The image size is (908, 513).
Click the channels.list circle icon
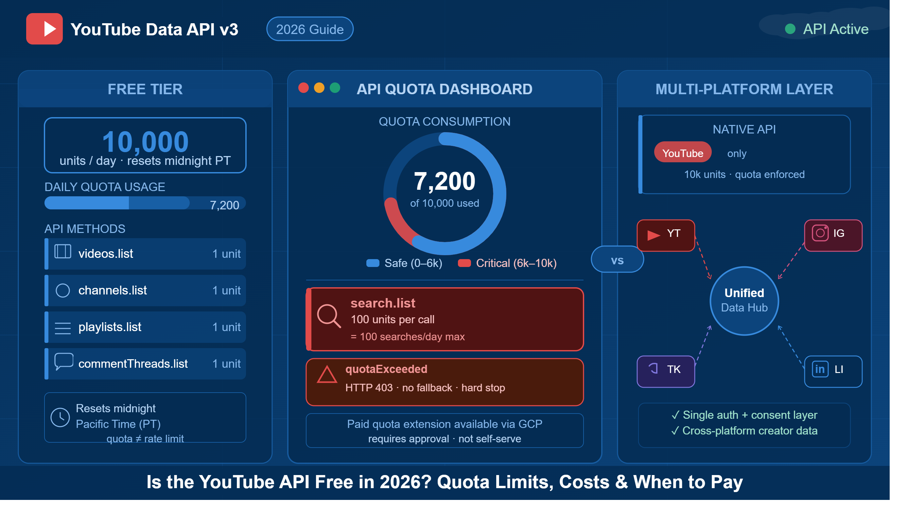(63, 291)
